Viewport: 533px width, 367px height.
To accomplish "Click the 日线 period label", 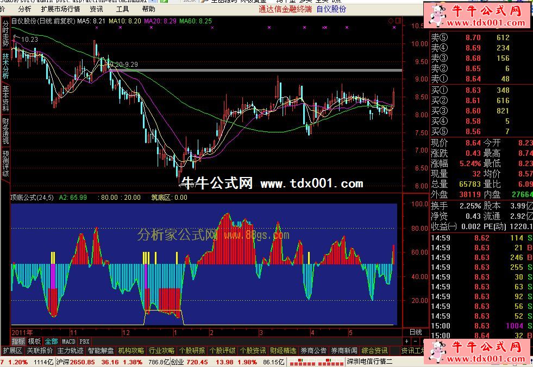I will point(416,332).
